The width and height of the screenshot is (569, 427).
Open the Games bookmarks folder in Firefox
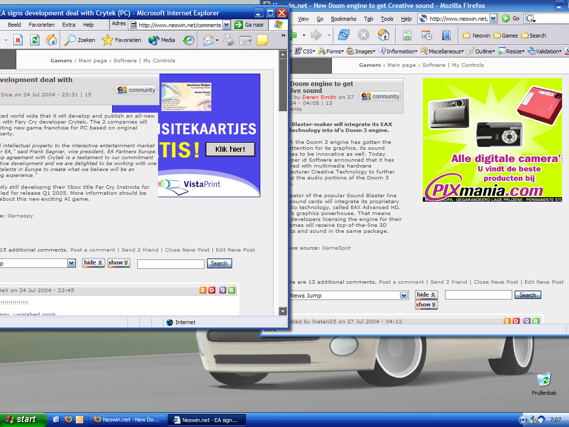pos(505,36)
